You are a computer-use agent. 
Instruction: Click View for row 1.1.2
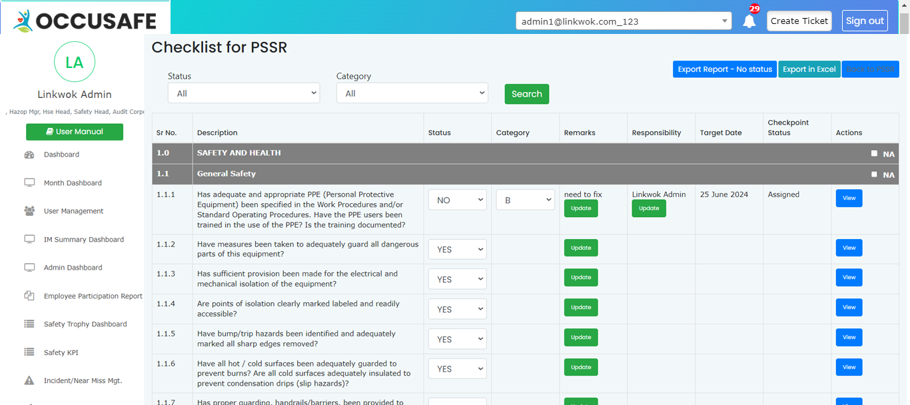[849, 248]
